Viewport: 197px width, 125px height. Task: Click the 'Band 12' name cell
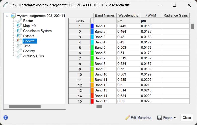pos(105,85)
